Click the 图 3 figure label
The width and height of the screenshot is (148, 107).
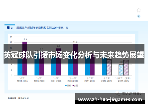pos(10,28)
